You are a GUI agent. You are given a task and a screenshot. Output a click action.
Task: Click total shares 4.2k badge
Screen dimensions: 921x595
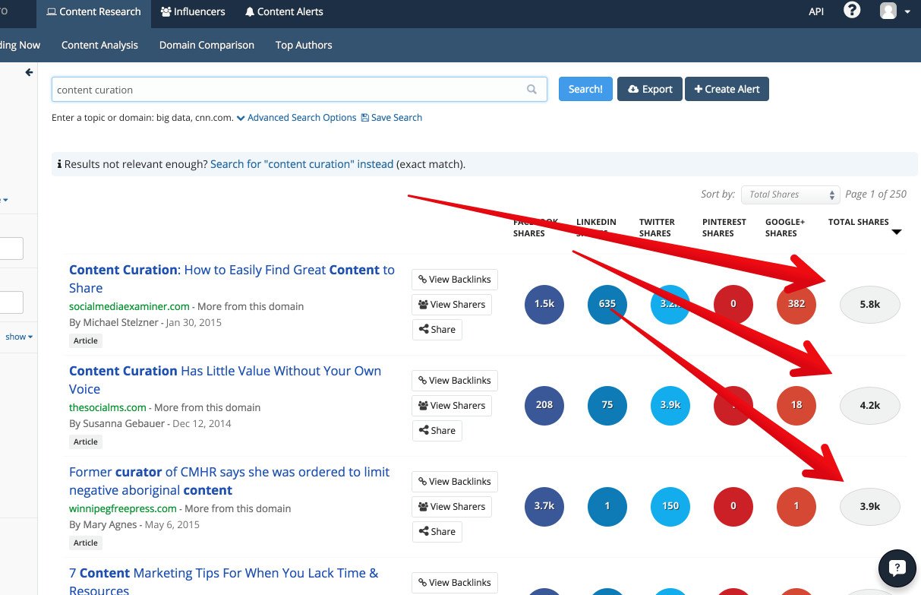pos(870,405)
